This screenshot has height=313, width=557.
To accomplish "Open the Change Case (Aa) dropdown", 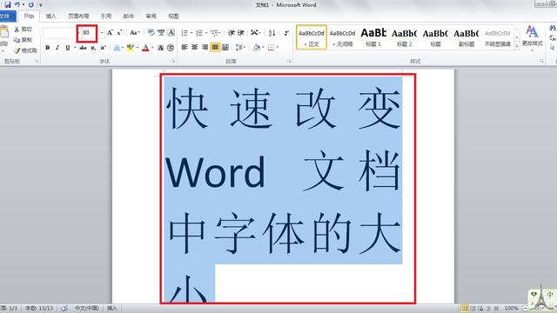I will click(x=135, y=33).
